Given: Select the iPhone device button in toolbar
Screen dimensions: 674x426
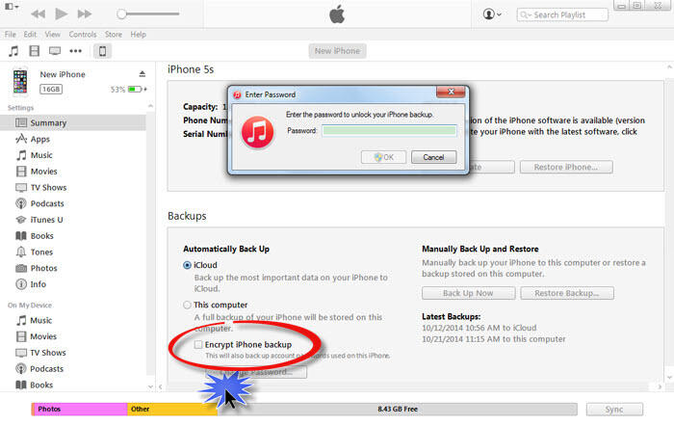Looking at the screenshot, I should pyautogui.click(x=102, y=51).
